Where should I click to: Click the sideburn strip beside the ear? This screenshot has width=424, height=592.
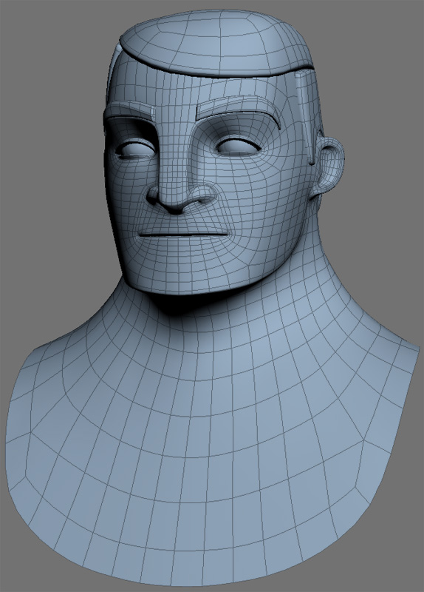[307, 117]
